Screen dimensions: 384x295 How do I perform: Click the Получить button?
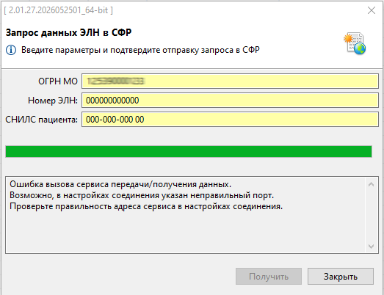coord(269,277)
